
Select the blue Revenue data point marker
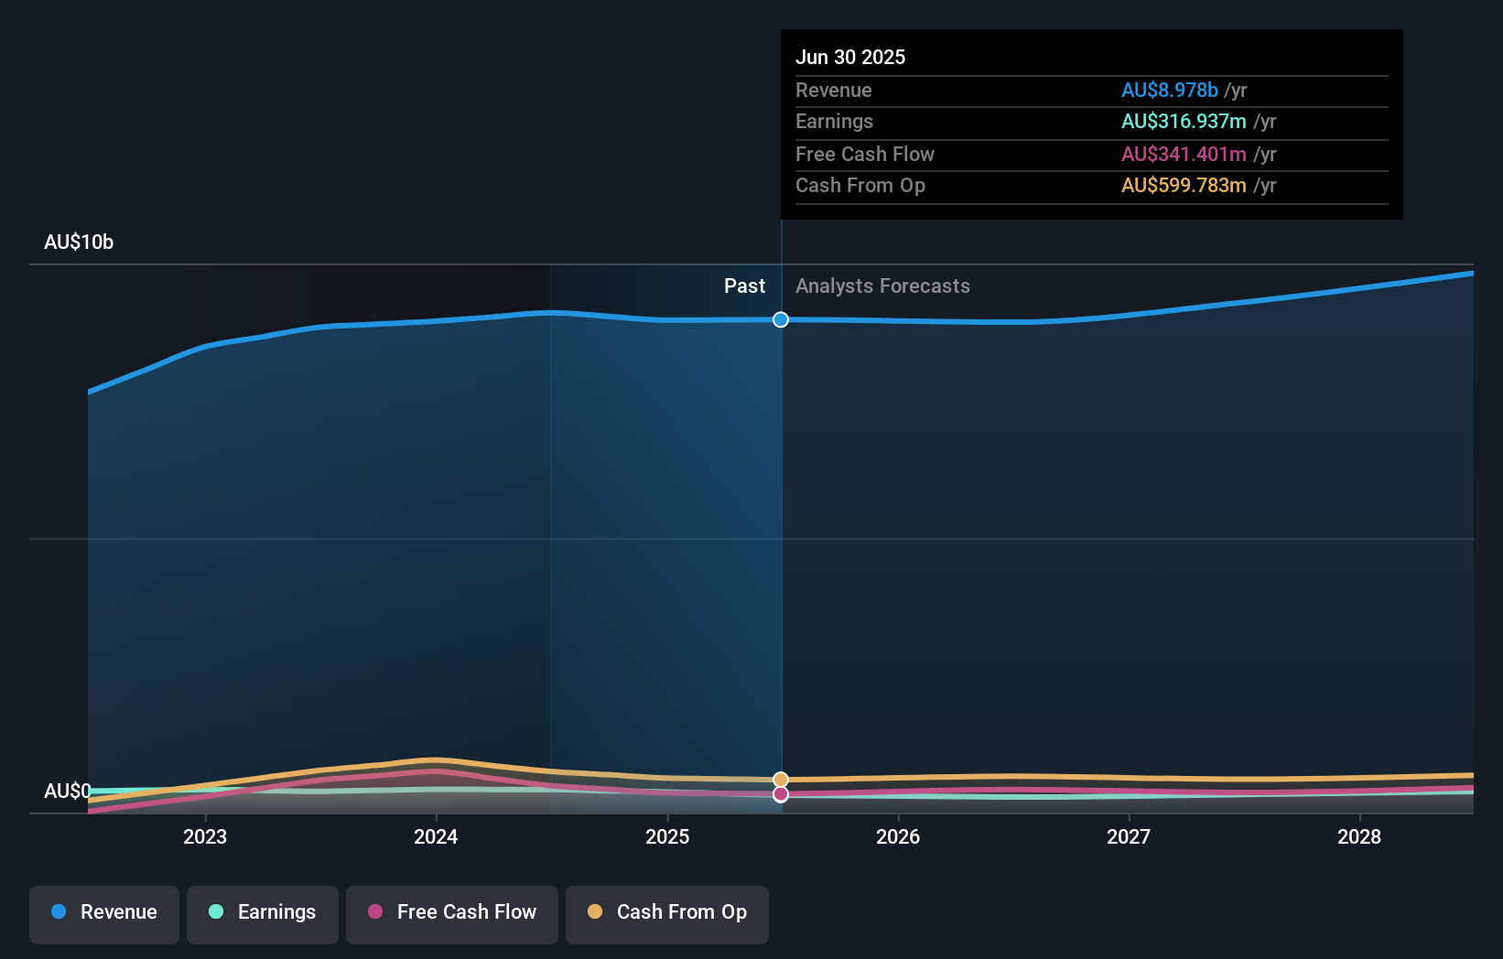point(780,320)
